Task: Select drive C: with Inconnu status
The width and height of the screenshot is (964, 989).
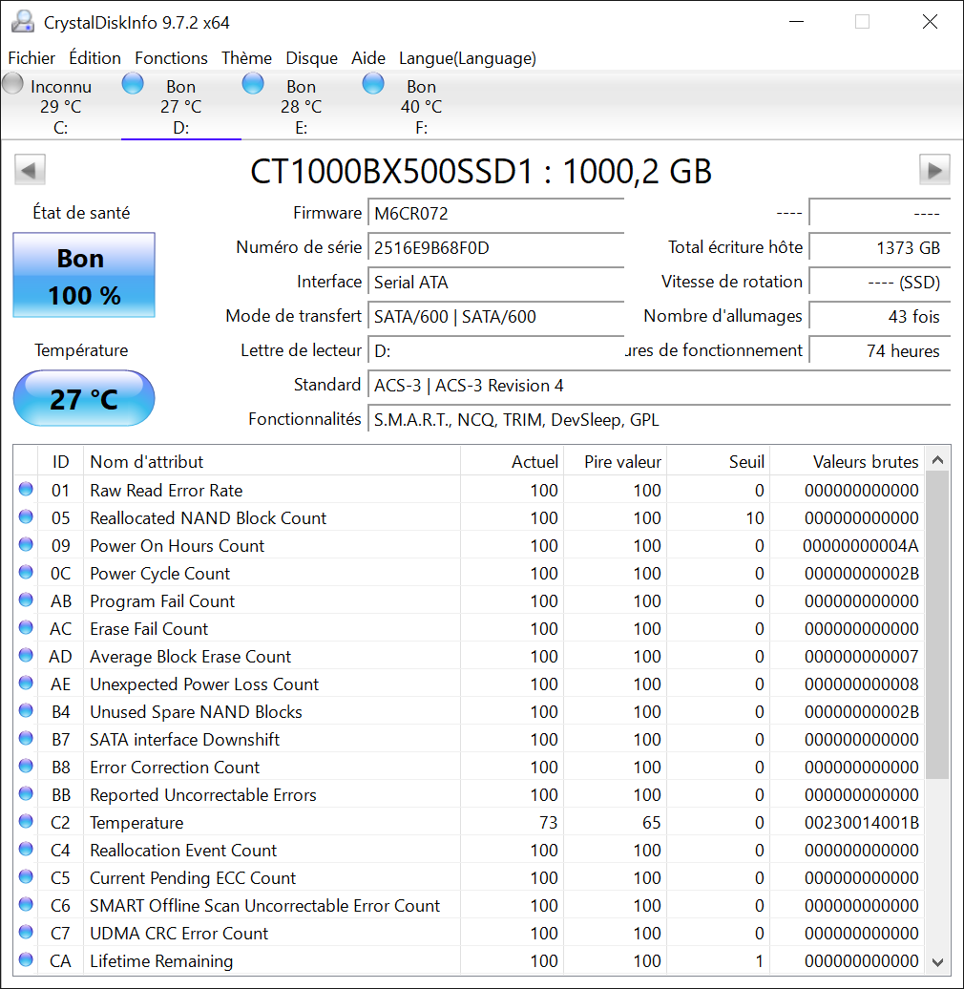Action: [60, 106]
